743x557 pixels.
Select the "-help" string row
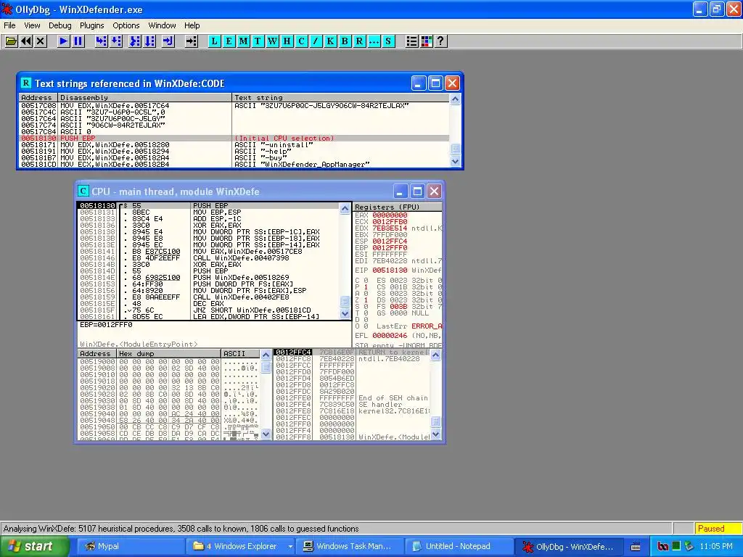[x=234, y=152]
